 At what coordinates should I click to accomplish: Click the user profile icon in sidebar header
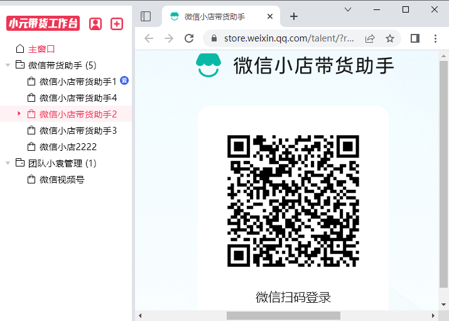(95, 24)
